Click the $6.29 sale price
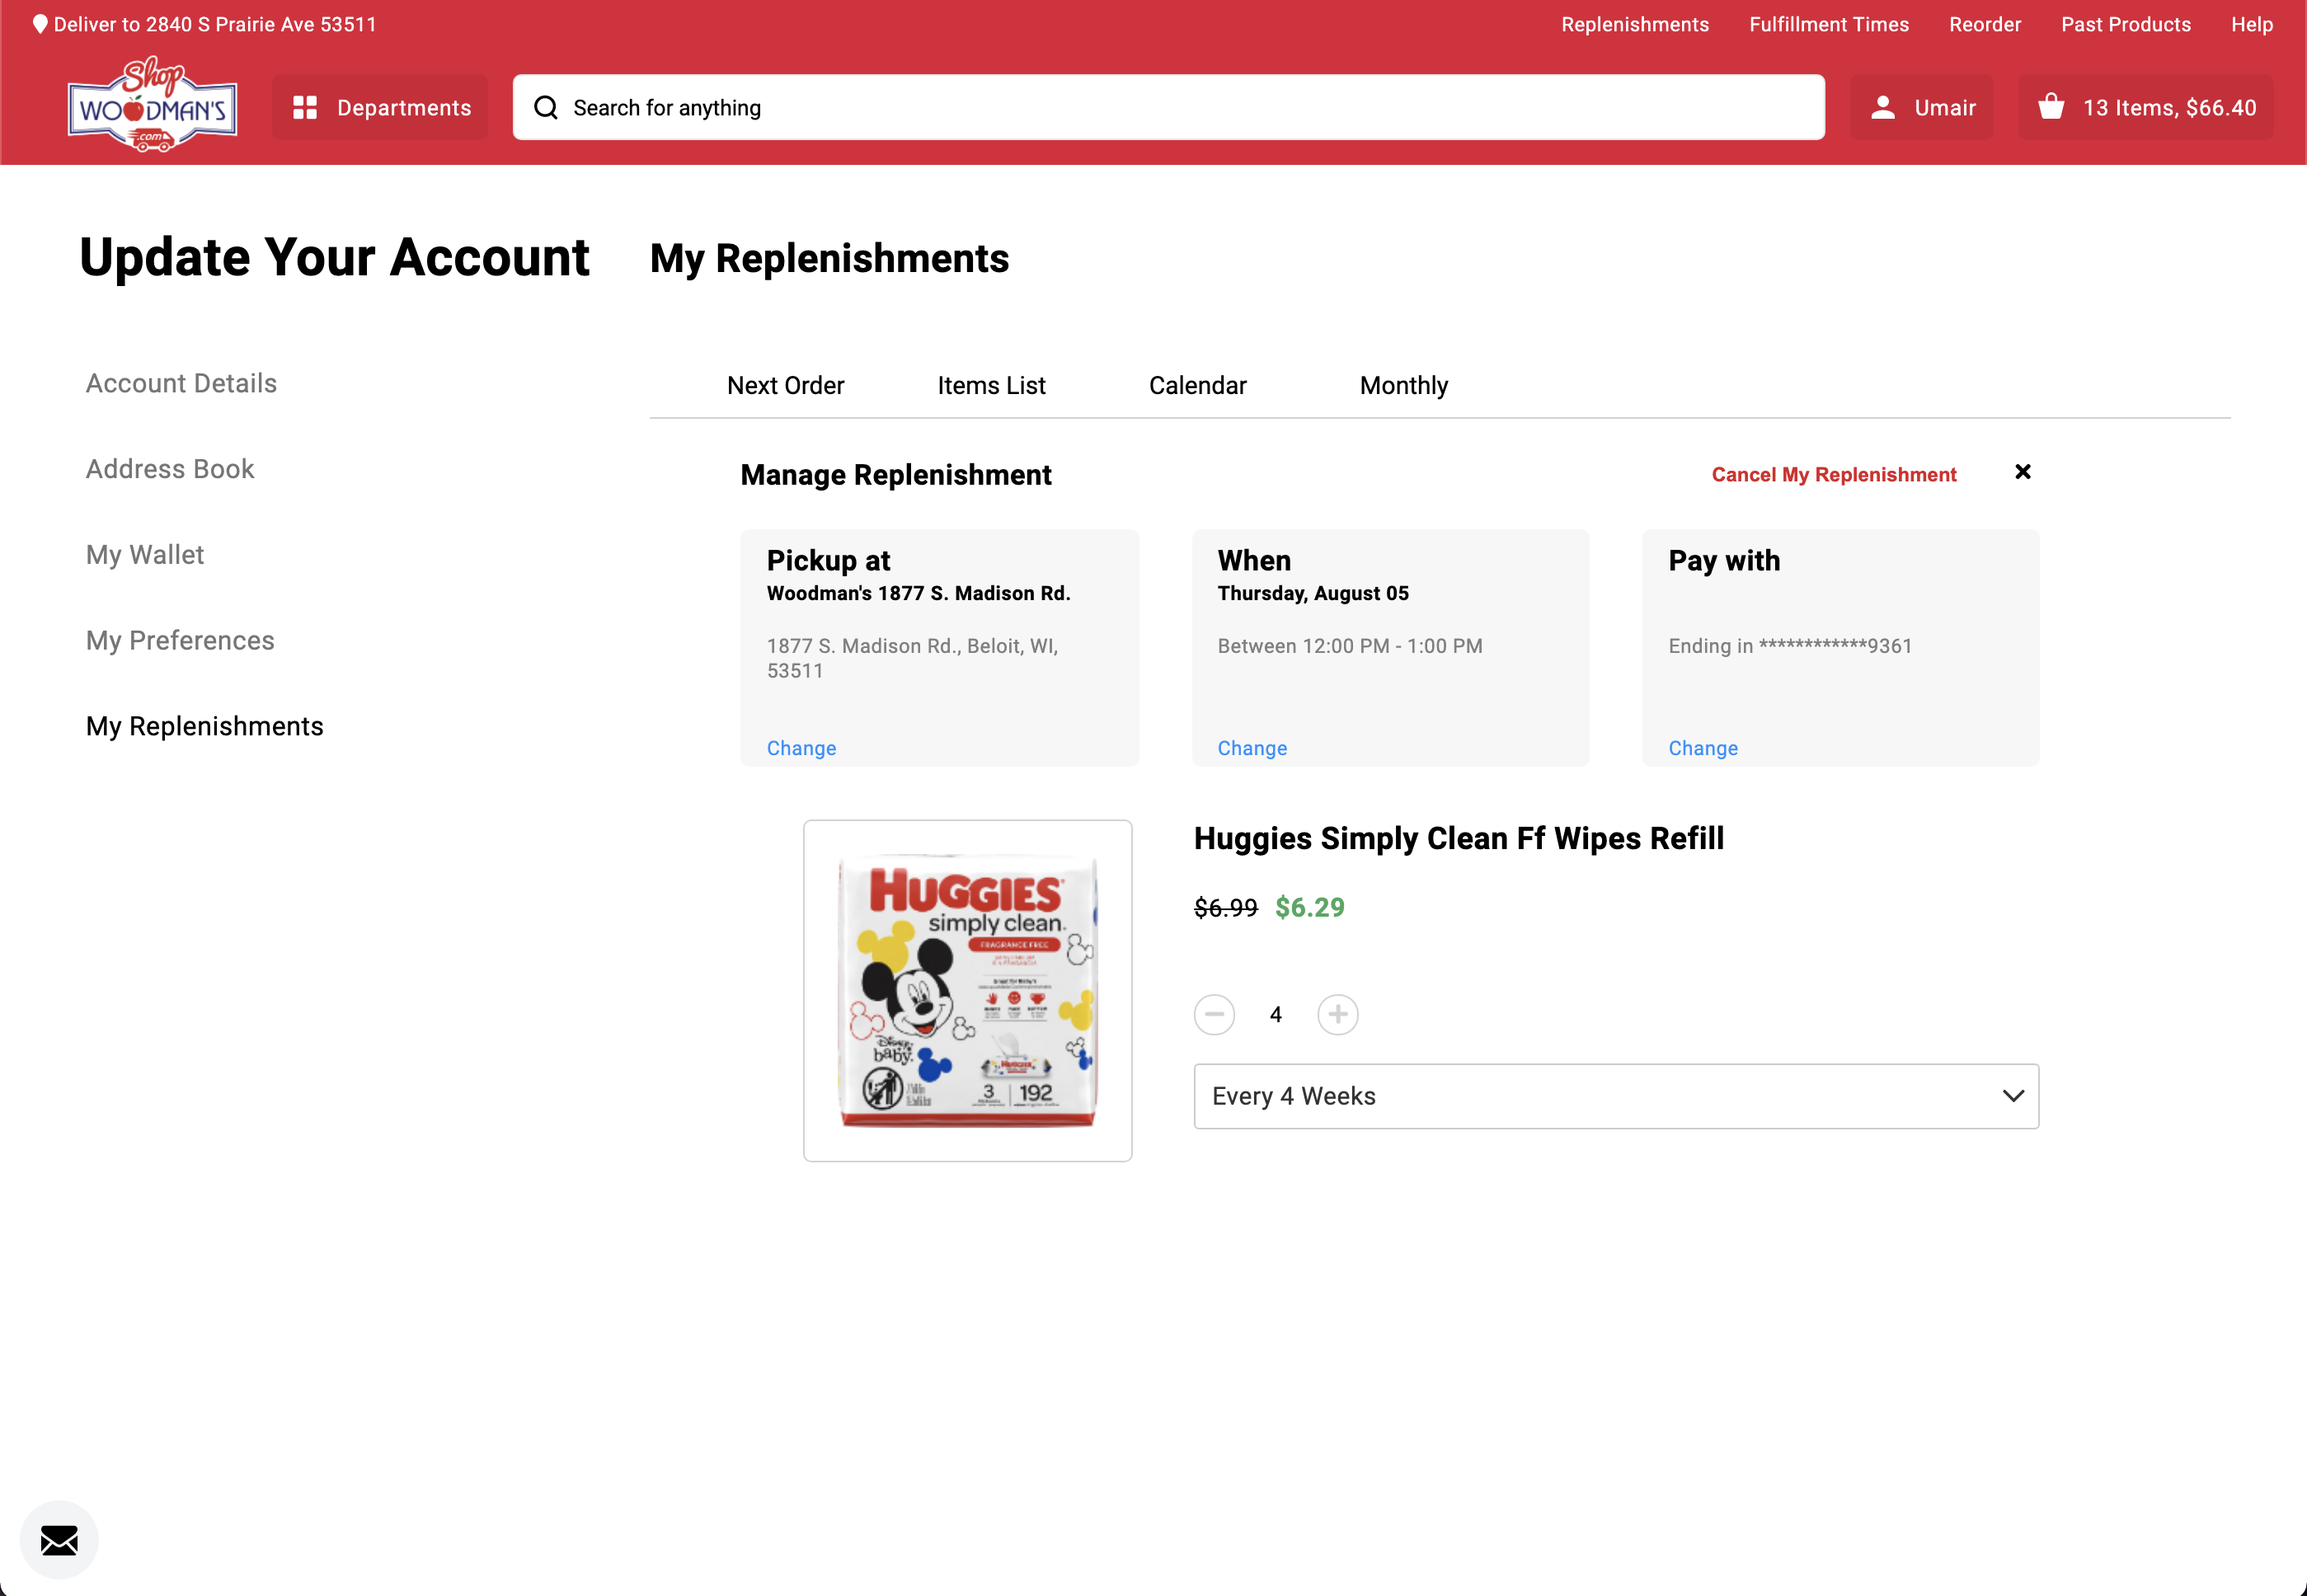 click(1310, 907)
